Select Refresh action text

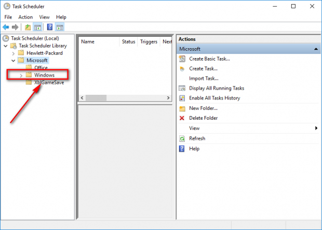(x=197, y=138)
